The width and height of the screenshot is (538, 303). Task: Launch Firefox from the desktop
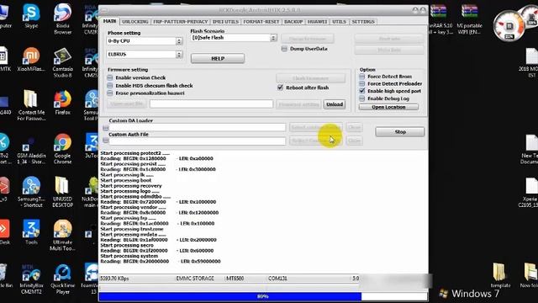click(62, 103)
